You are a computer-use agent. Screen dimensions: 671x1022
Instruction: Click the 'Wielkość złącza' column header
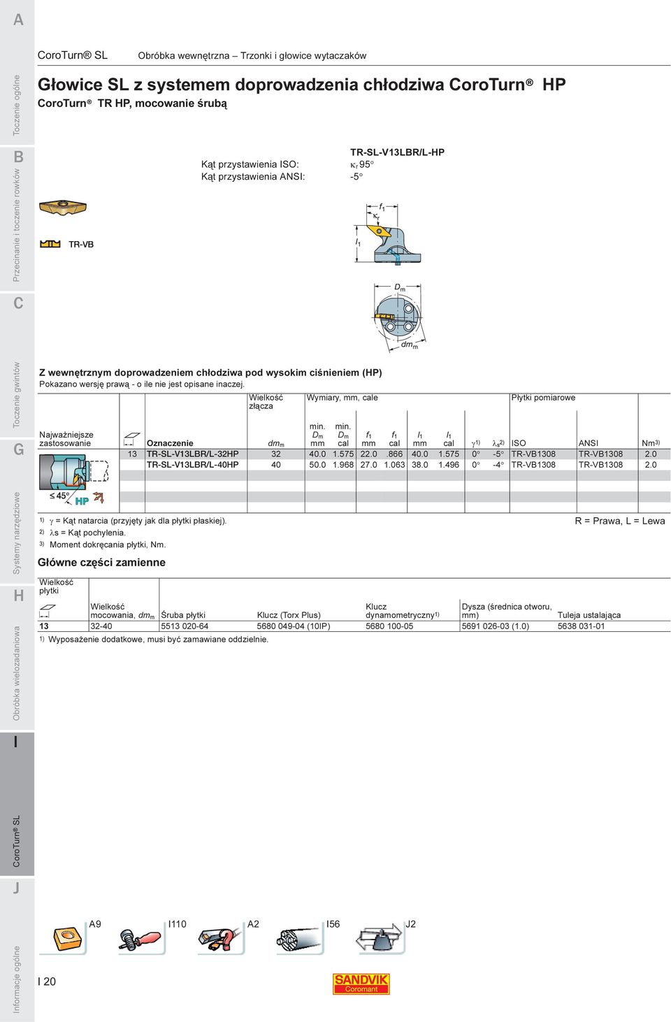click(x=266, y=402)
